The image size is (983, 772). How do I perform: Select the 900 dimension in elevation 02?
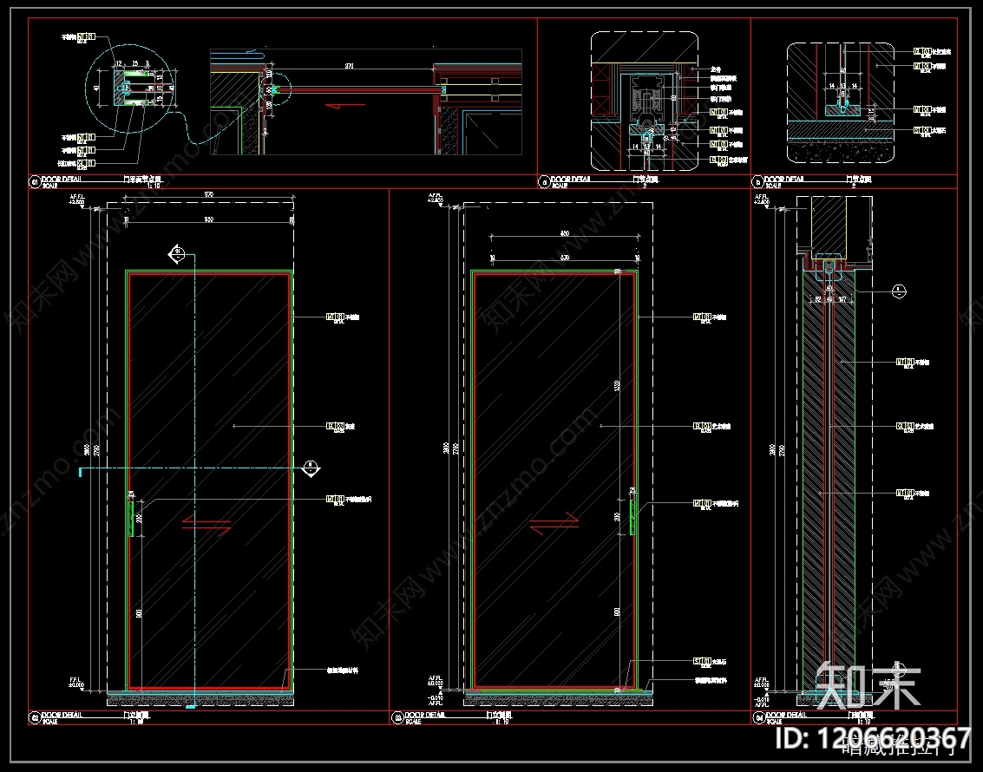coord(139,613)
